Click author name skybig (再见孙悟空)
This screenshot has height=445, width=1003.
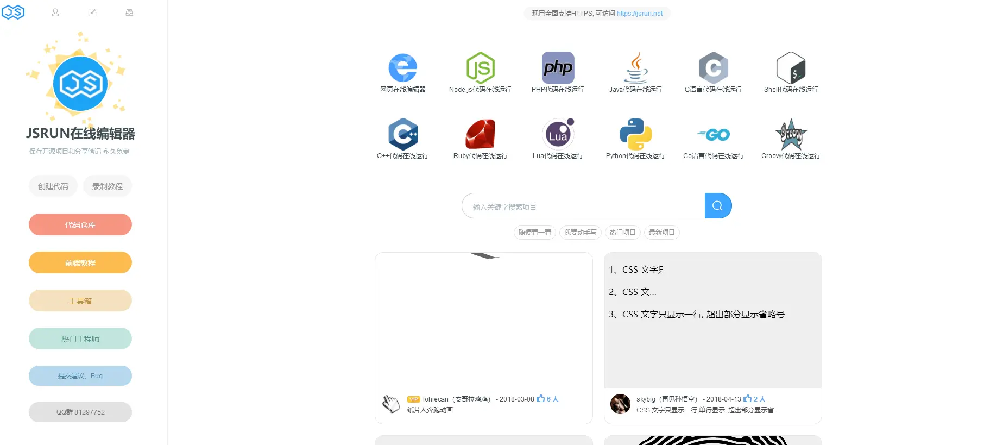click(667, 399)
